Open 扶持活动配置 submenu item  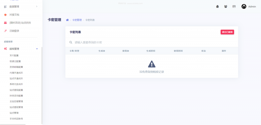pos(16,96)
